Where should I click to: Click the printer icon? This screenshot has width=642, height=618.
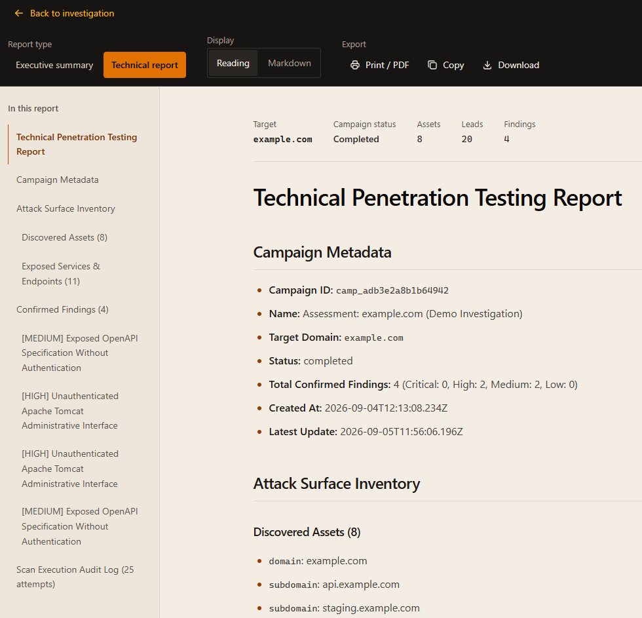(x=355, y=65)
